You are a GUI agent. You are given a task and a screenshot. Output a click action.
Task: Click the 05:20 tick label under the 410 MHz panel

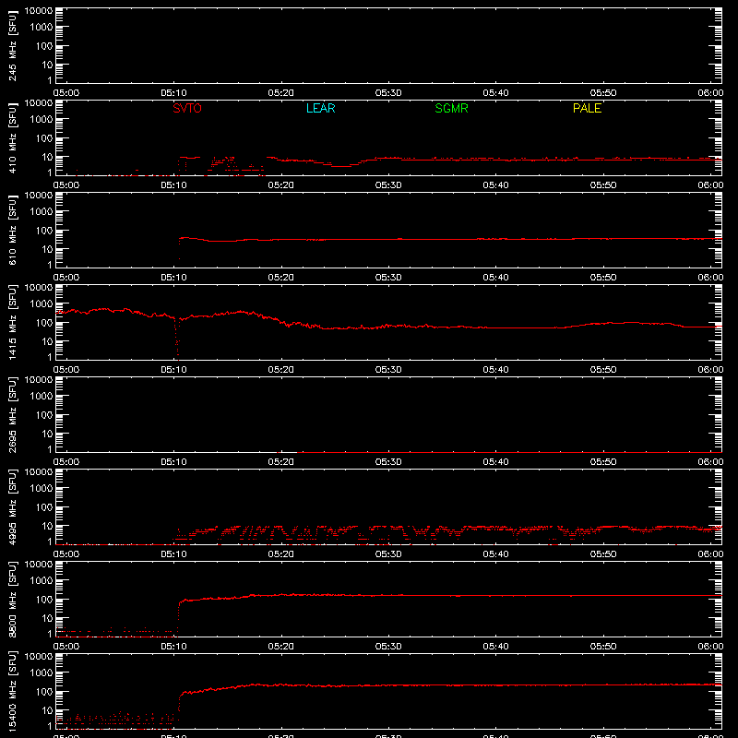coord(281,185)
